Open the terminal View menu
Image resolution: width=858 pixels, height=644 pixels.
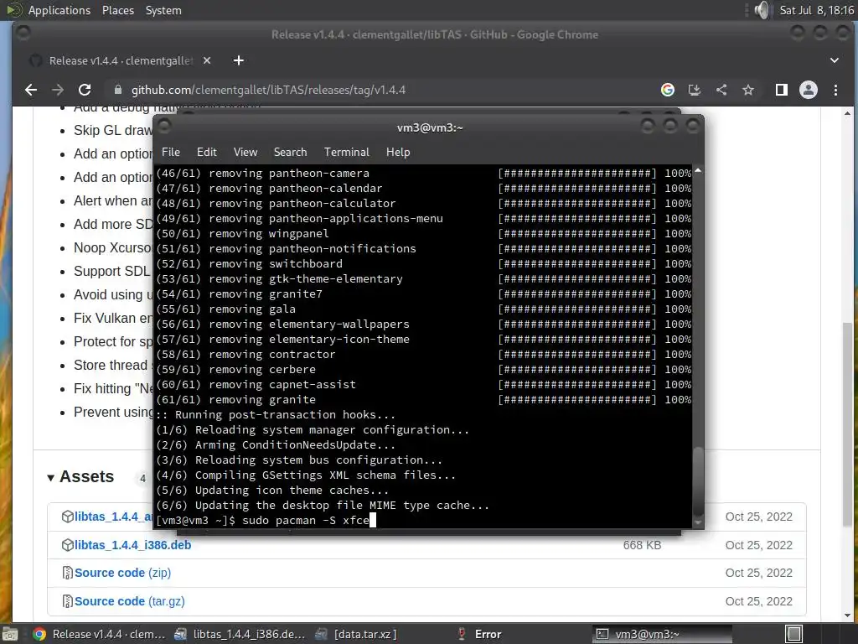pos(246,152)
